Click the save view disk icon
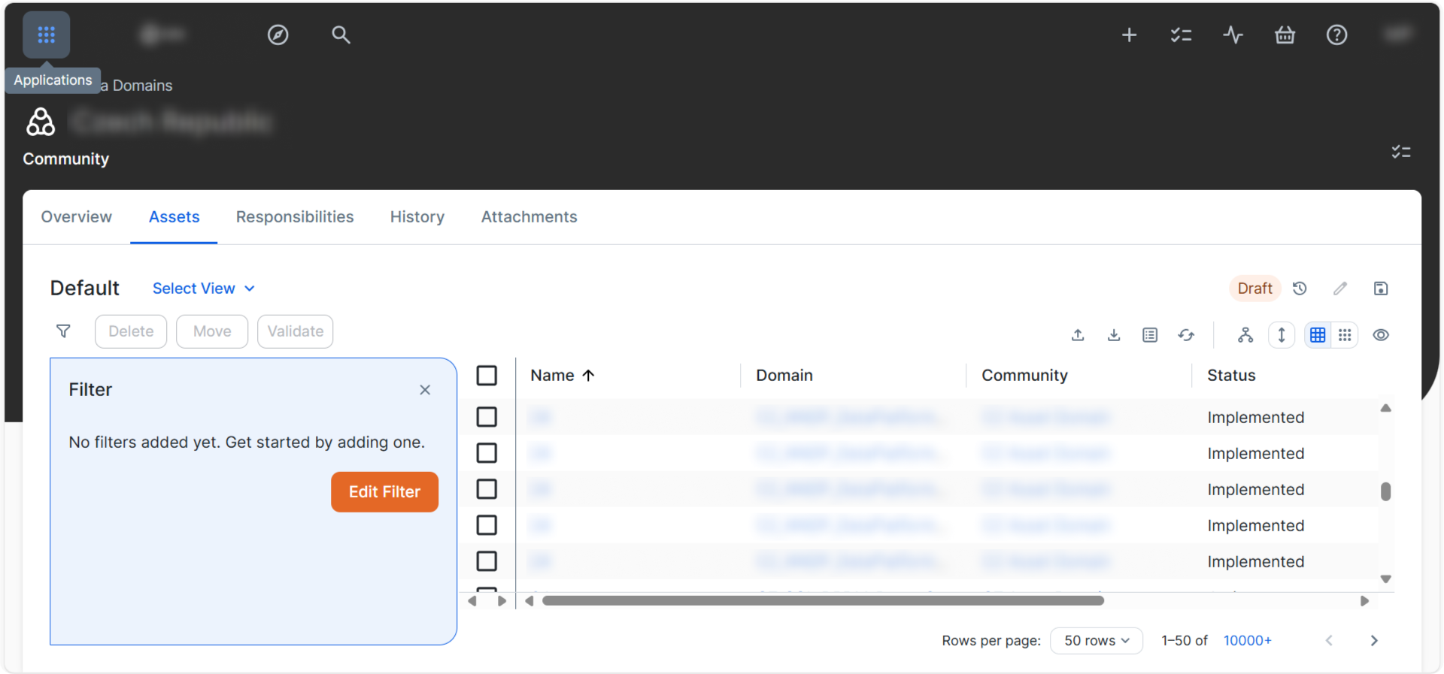Viewport: 1444px width, 674px height. pos(1381,289)
